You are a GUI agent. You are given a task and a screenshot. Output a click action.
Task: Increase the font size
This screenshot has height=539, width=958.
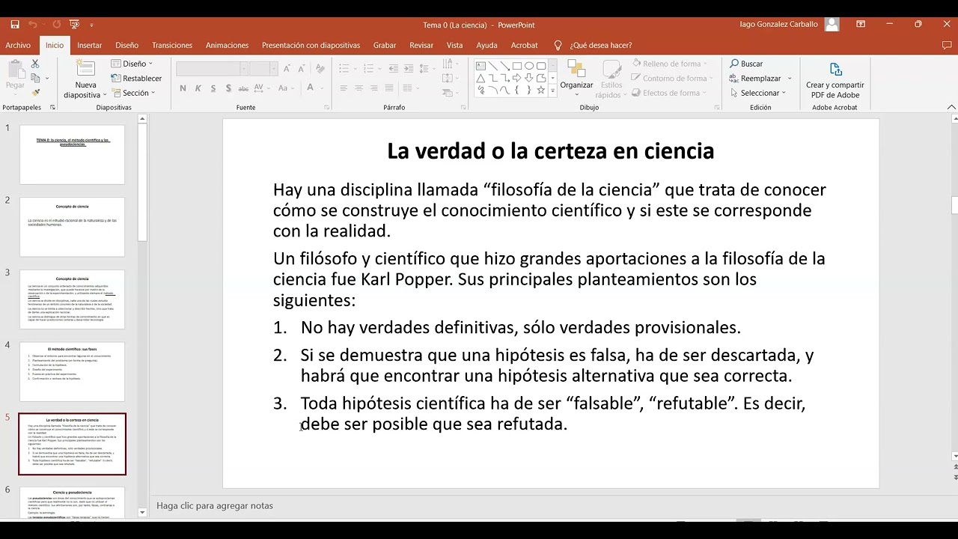point(287,69)
